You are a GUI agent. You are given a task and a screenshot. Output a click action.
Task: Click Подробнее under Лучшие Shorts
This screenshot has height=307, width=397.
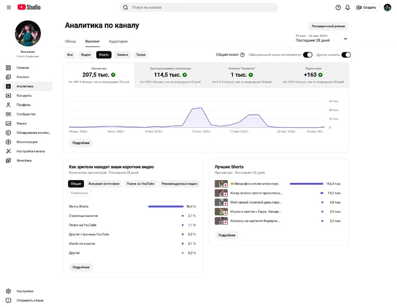[227, 235]
